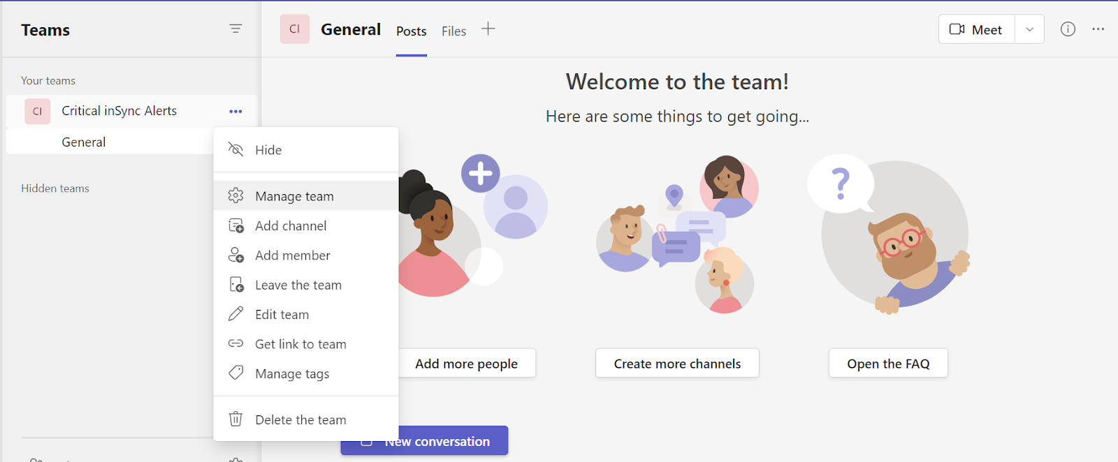
Task: Click Add more people button
Action: point(467,364)
